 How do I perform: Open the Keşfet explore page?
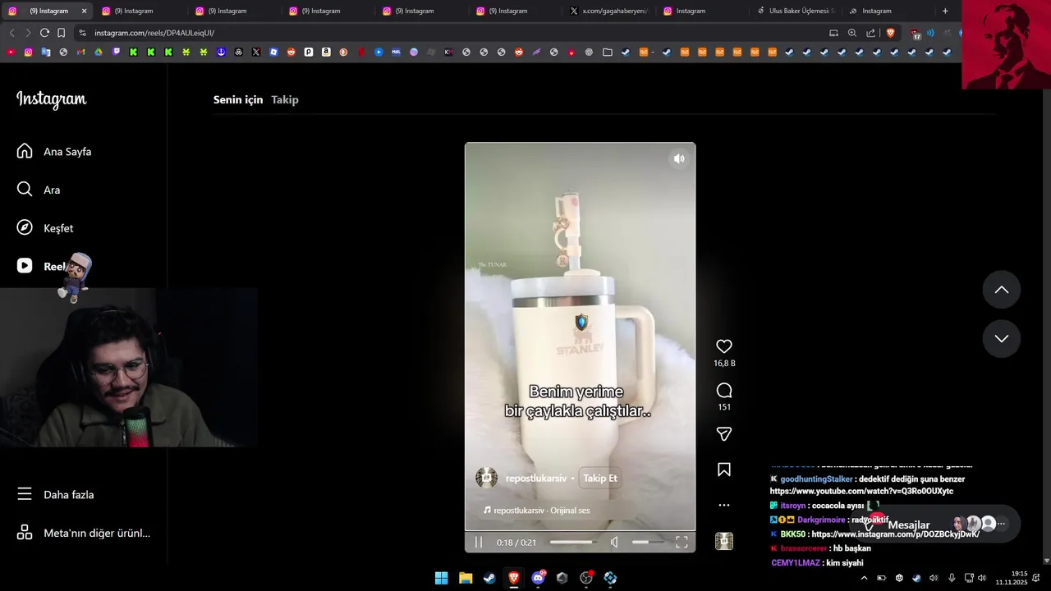point(45,228)
